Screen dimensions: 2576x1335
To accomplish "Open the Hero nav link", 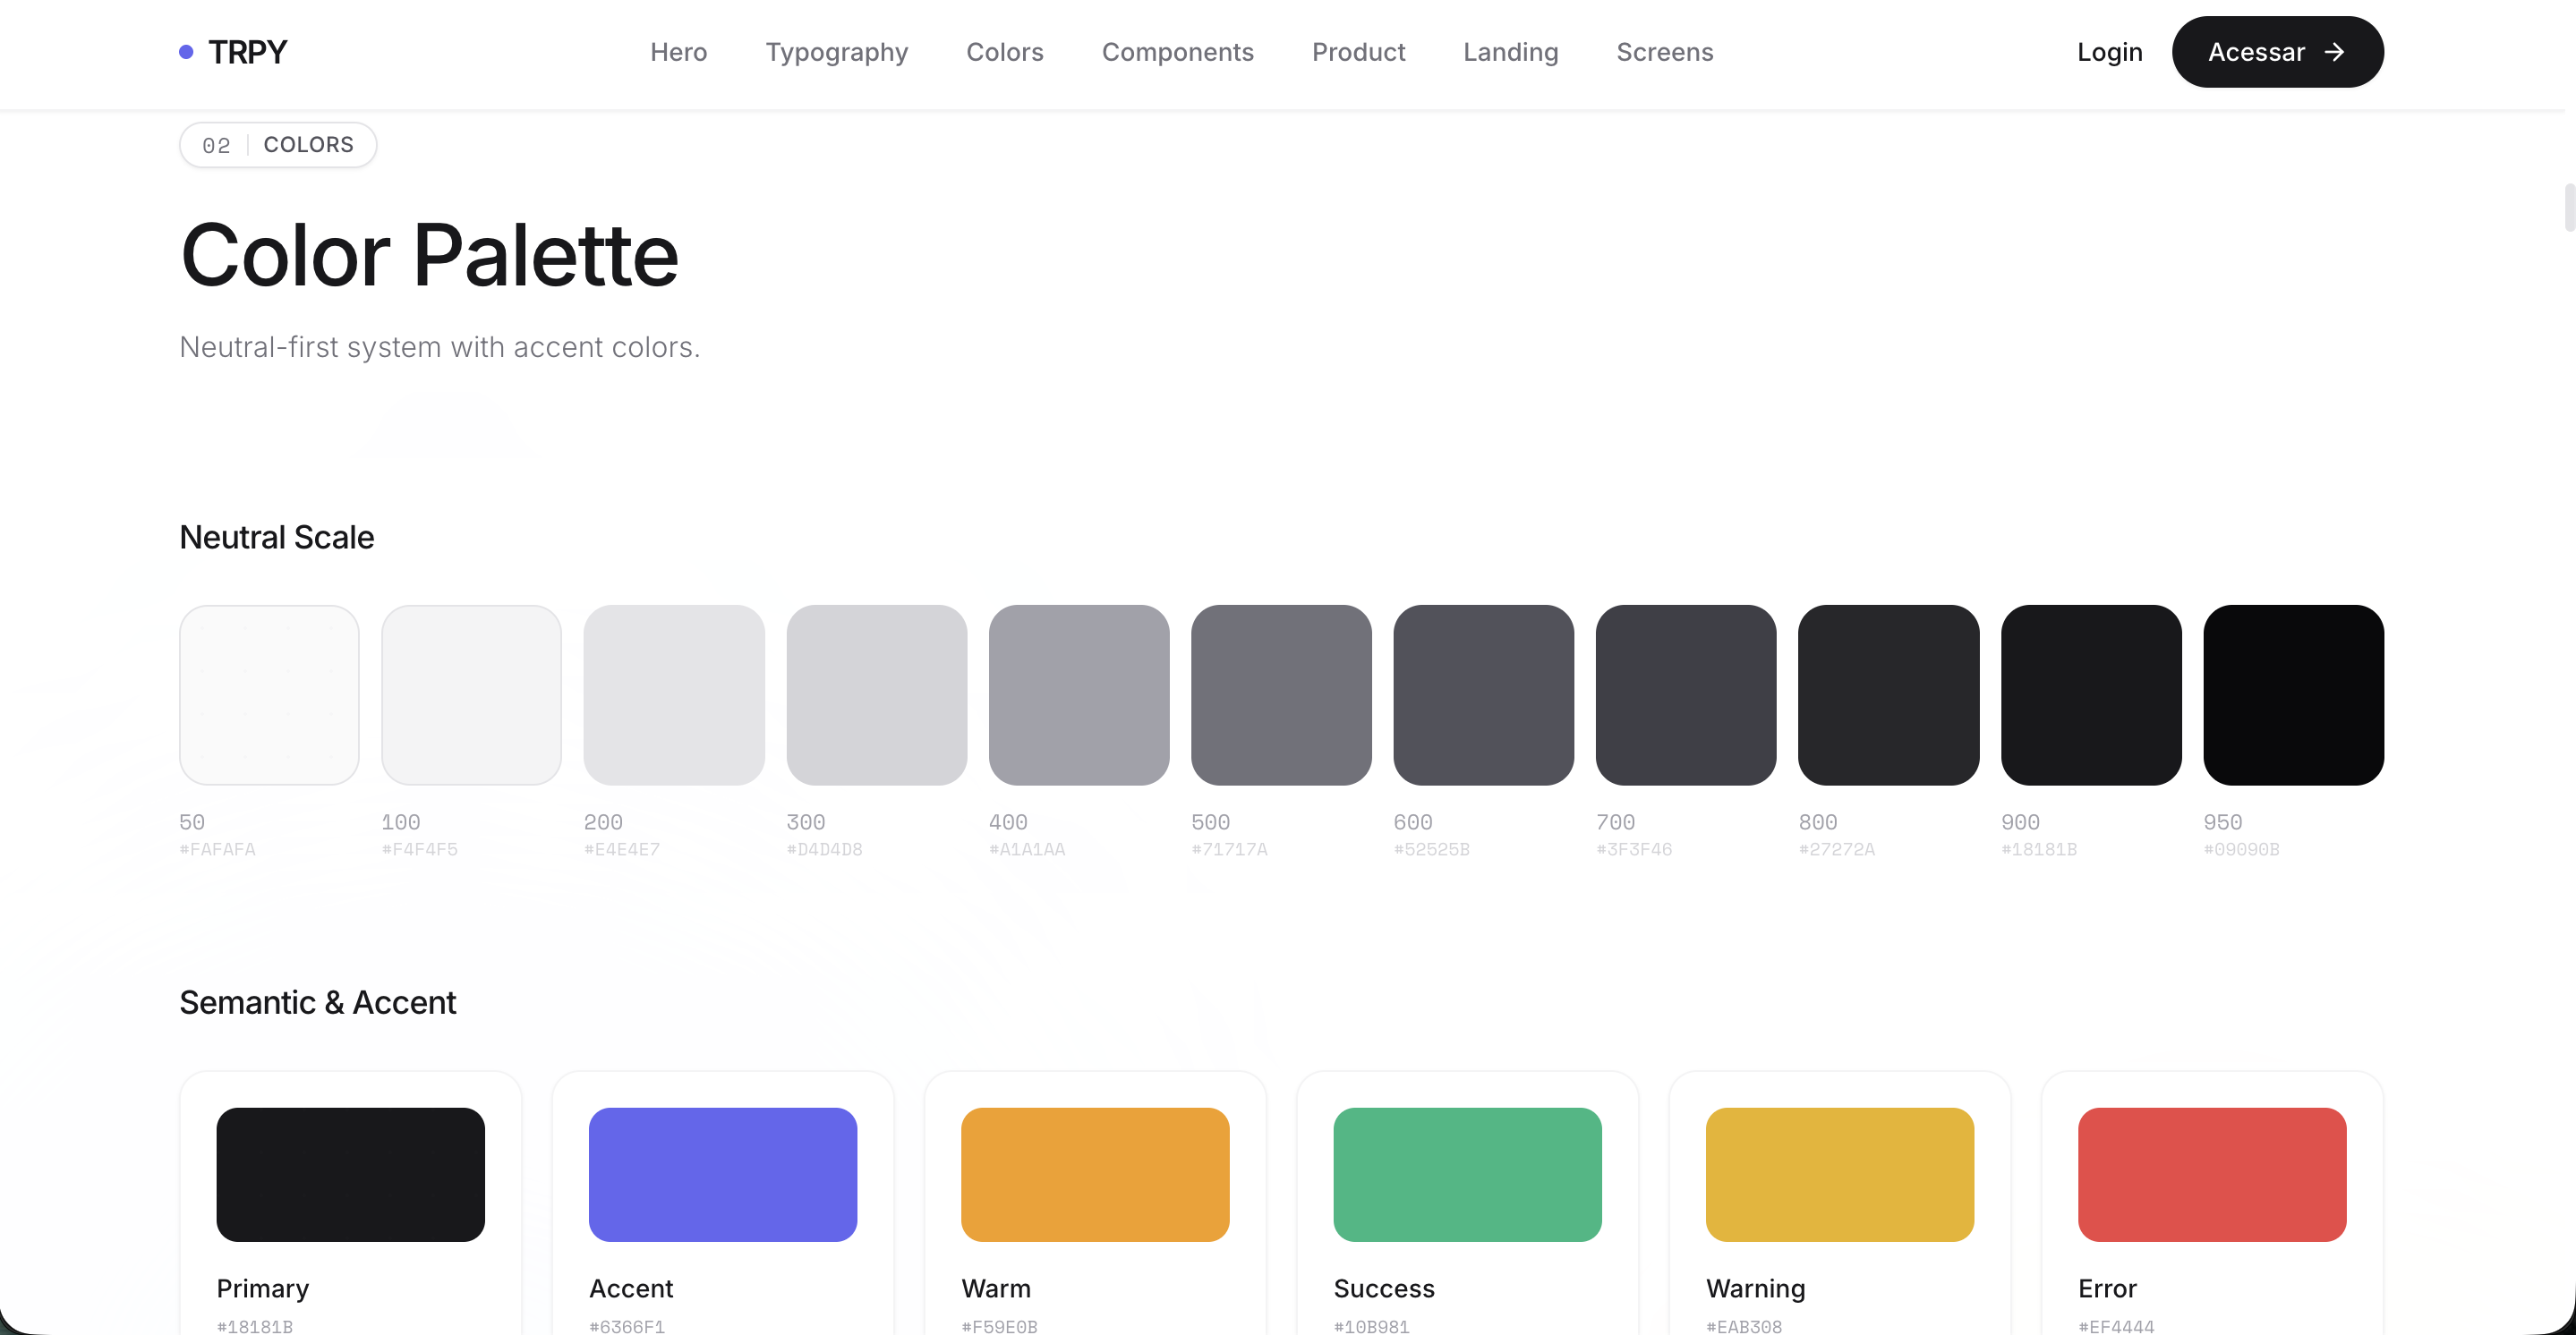I will coord(678,52).
